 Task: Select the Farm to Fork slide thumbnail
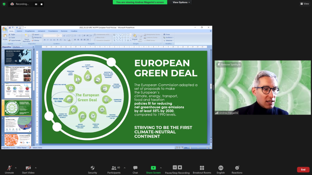pyautogui.click(x=18, y=125)
